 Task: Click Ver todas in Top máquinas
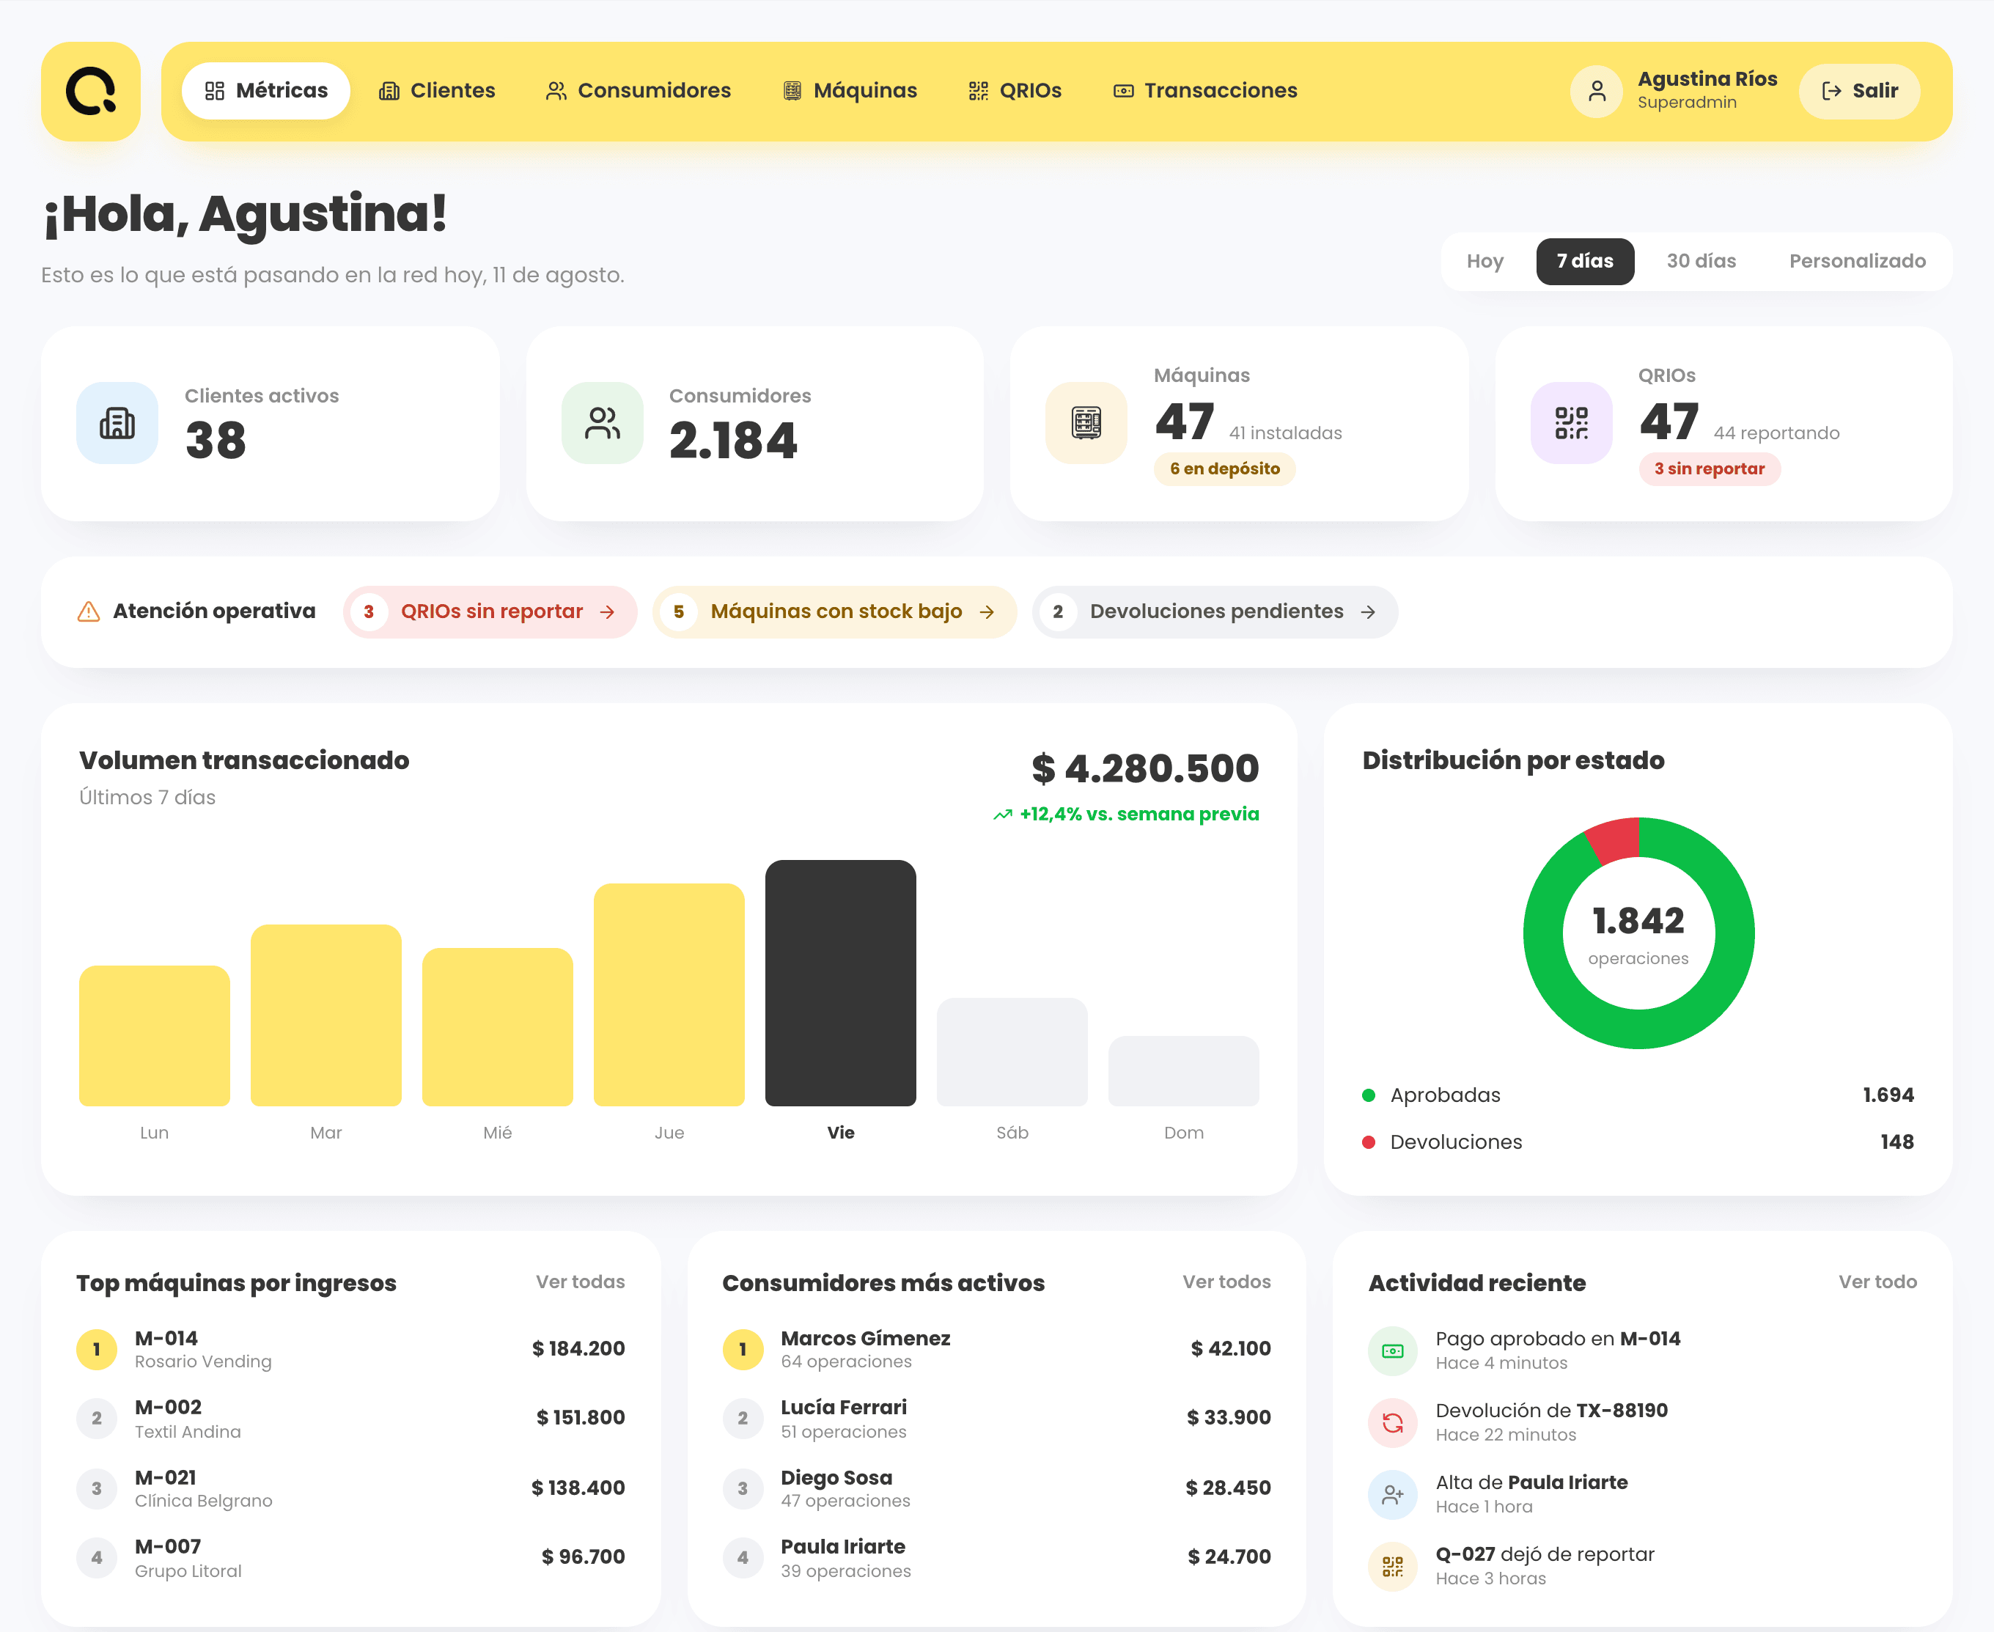click(x=580, y=1282)
